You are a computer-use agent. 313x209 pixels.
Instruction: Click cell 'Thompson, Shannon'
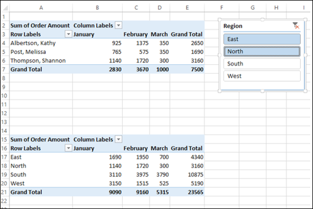tap(41, 60)
